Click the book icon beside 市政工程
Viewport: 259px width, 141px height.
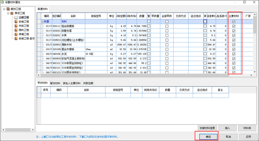[x=16, y=26]
